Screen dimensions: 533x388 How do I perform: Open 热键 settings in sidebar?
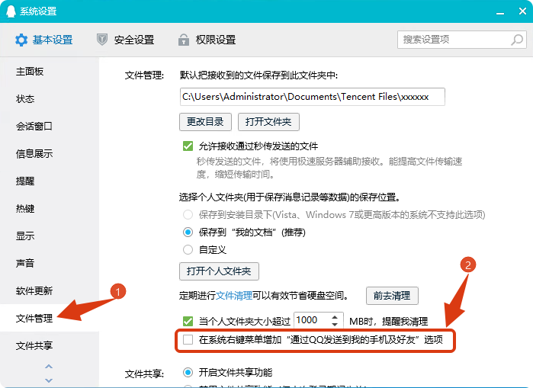[25, 209]
